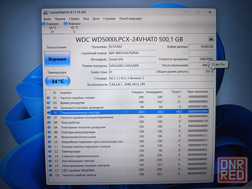Click the interface field Serial ATA
Image resolution: width=252 pixels, height=189 pixels.
pyautogui.click(x=132, y=59)
